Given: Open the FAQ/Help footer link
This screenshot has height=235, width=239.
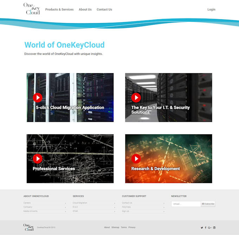Looking at the screenshot, I should [x=126, y=207].
